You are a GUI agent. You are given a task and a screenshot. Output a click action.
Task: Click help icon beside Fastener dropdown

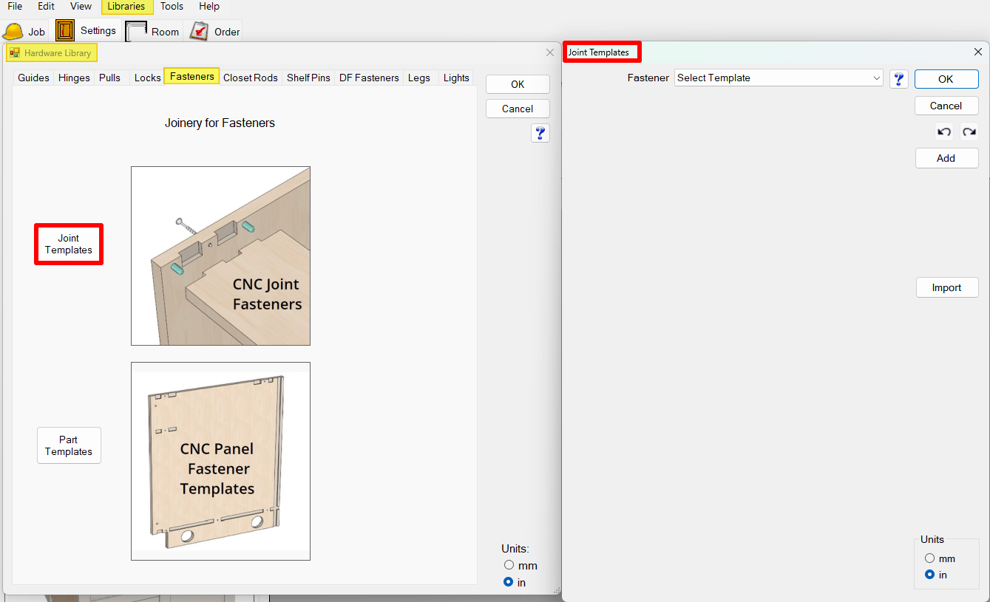click(x=898, y=79)
